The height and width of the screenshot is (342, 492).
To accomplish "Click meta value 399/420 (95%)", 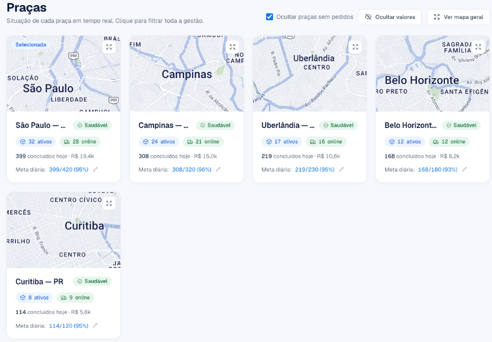I will click(x=69, y=169).
